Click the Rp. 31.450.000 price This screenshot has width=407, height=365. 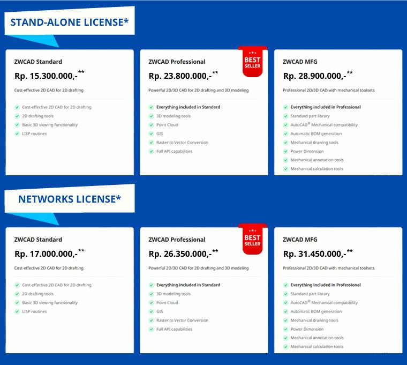(x=318, y=254)
